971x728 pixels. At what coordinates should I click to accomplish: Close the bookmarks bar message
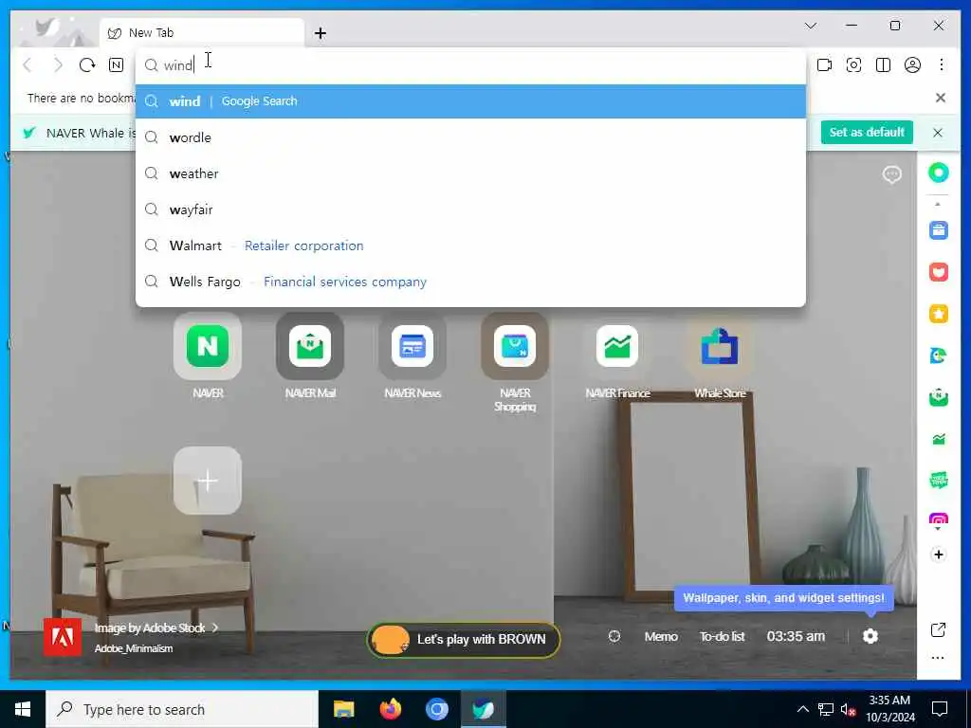tap(940, 98)
